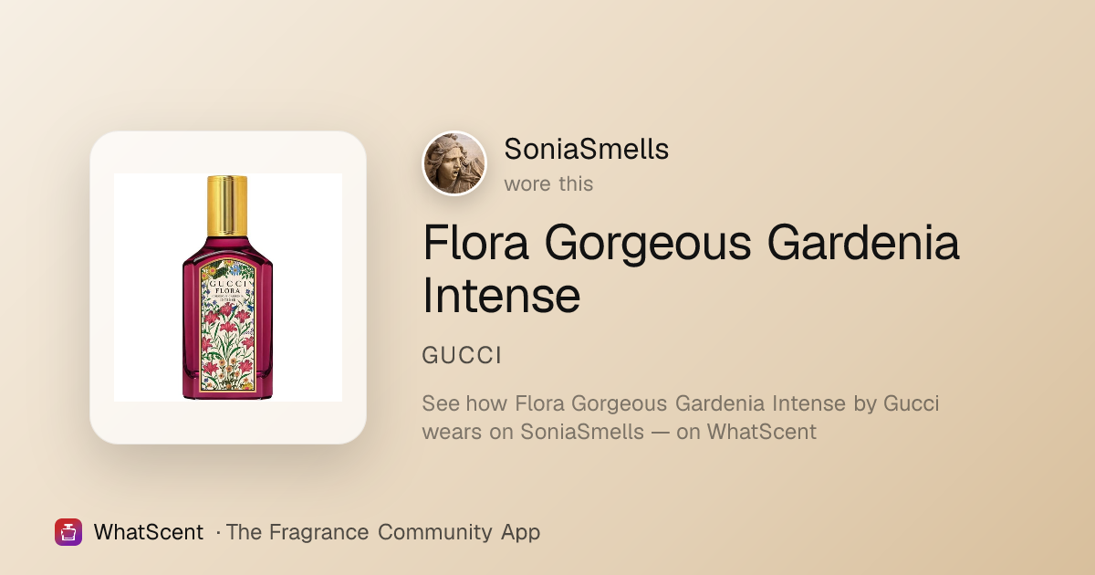
Task: Click the rounded cream card framing the bottle
Action: (228, 287)
